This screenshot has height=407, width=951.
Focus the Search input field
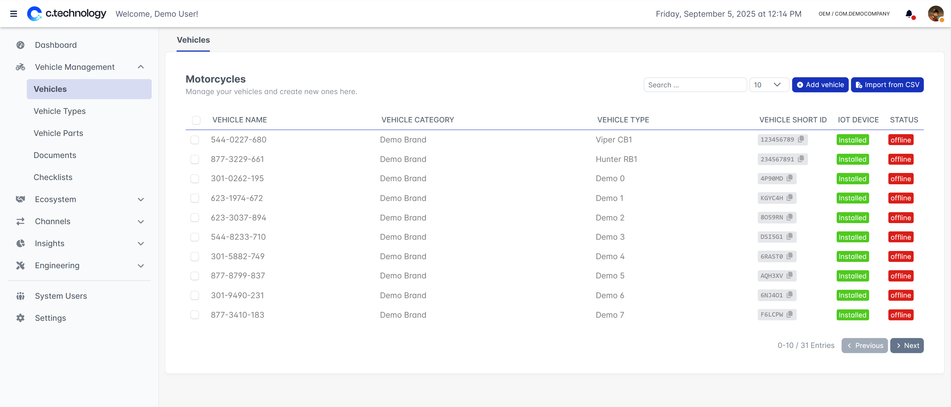(695, 85)
